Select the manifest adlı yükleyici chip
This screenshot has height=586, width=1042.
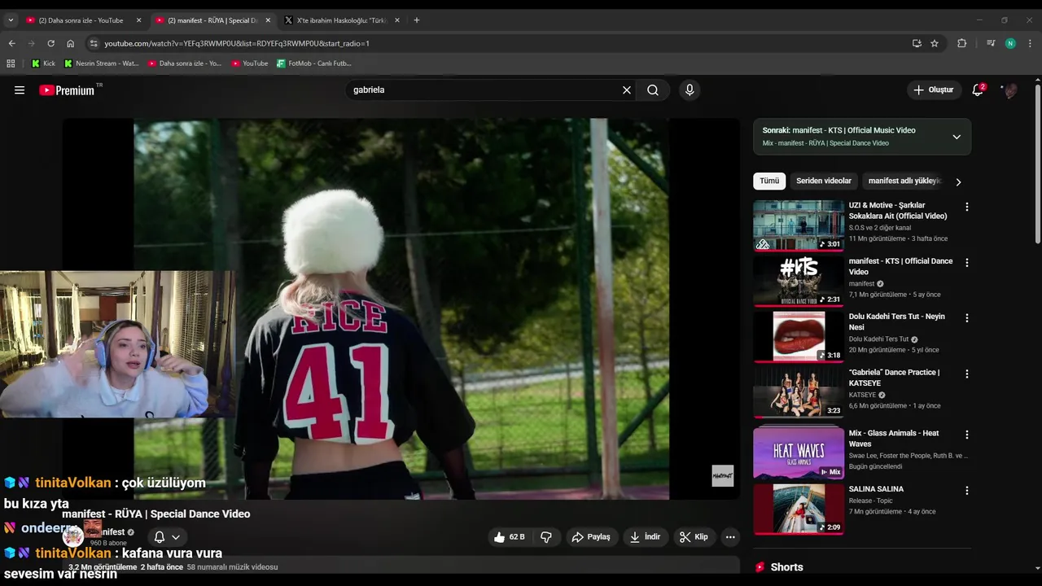click(904, 181)
